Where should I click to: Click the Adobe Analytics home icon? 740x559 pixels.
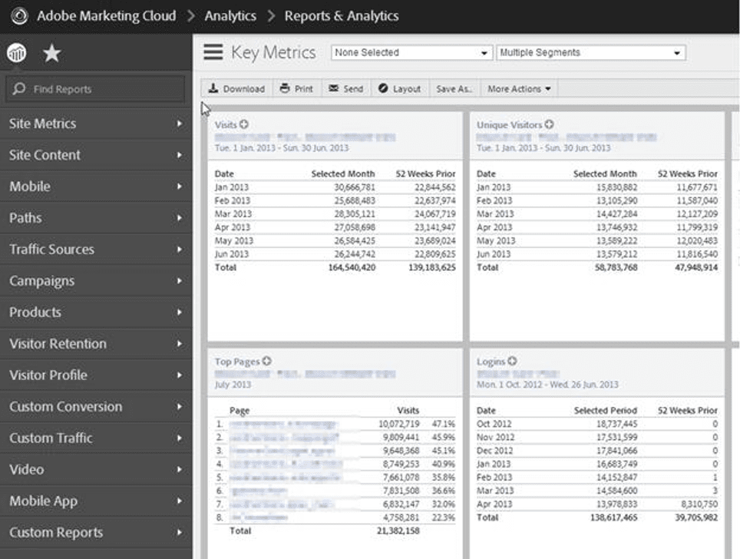click(16, 53)
